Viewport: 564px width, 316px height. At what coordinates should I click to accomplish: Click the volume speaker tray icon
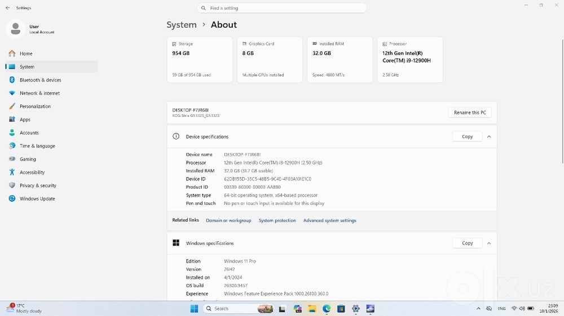(522, 309)
